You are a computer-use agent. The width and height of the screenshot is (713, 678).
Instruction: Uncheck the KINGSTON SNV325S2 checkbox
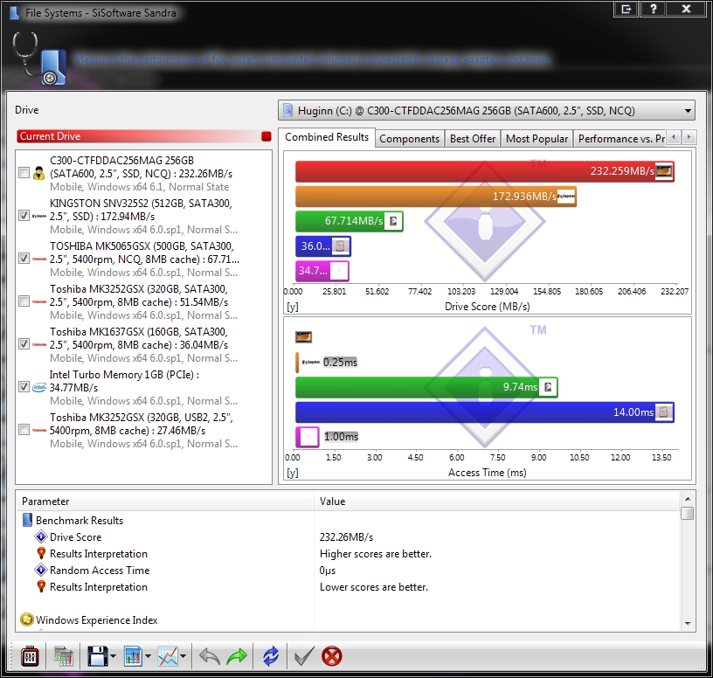24,216
